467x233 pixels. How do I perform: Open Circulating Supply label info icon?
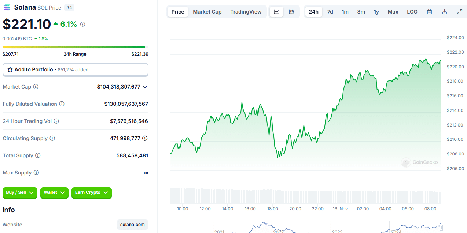pyautogui.click(x=52, y=138)
